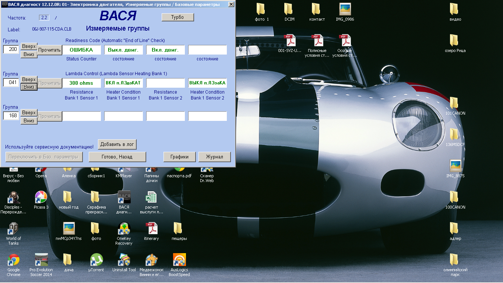Click the Готово, Назад button

tap(117, 157)
